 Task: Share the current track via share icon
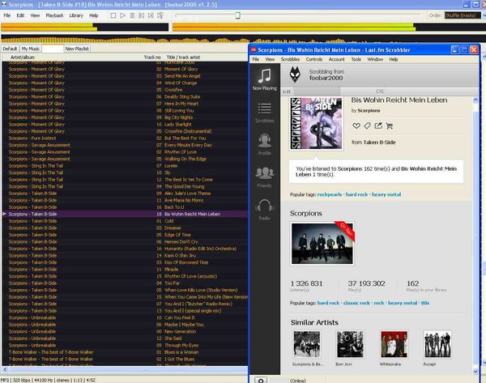pyautogui.click(x=378, y=126)
